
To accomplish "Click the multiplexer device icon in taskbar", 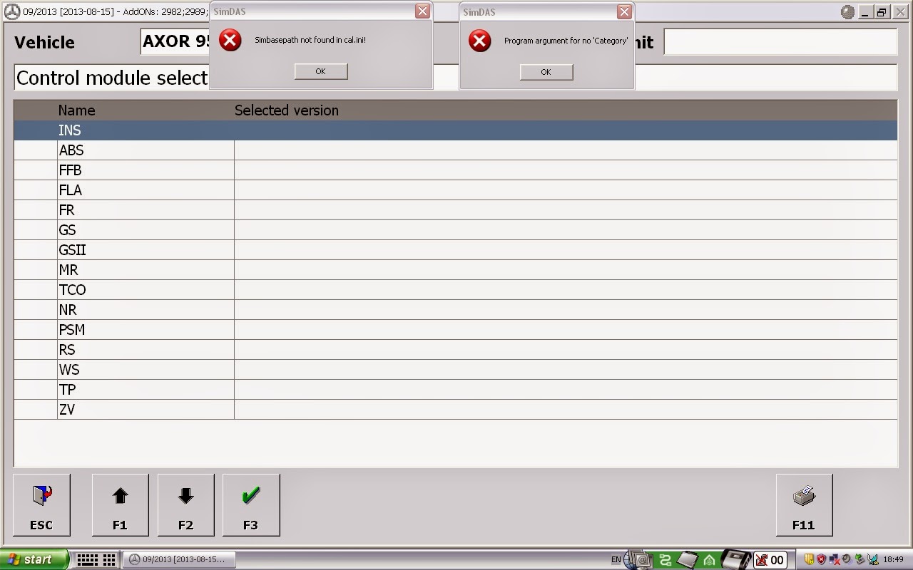I will 735,559.
